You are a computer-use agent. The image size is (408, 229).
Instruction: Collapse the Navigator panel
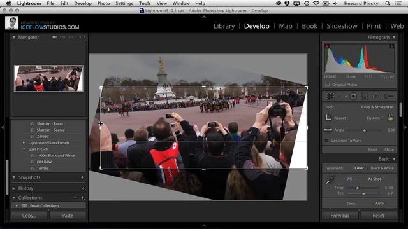(x=14, y=37)
